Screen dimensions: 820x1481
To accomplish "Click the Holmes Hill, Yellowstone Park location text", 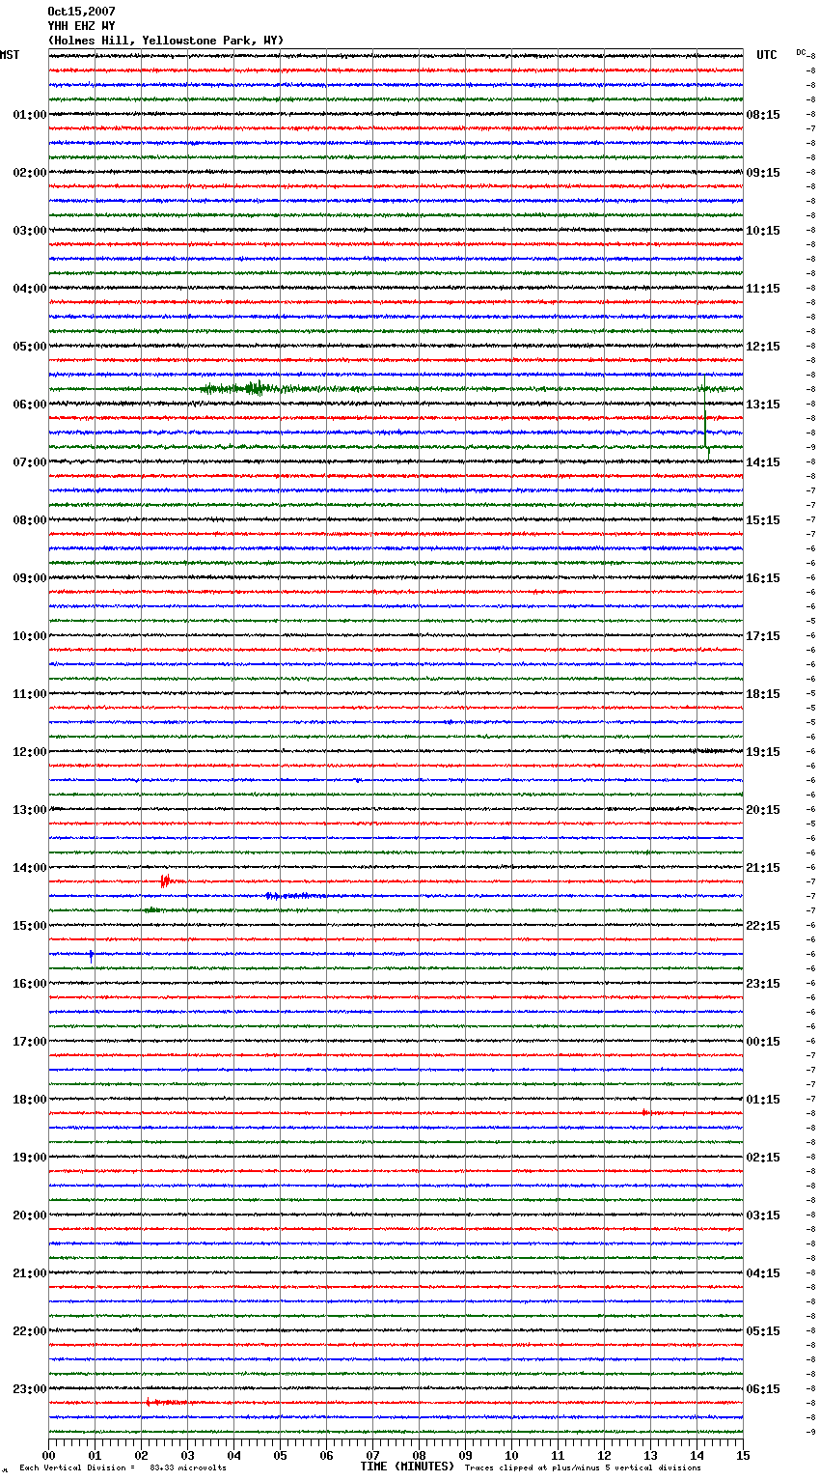I will click(x=166, y=41).
